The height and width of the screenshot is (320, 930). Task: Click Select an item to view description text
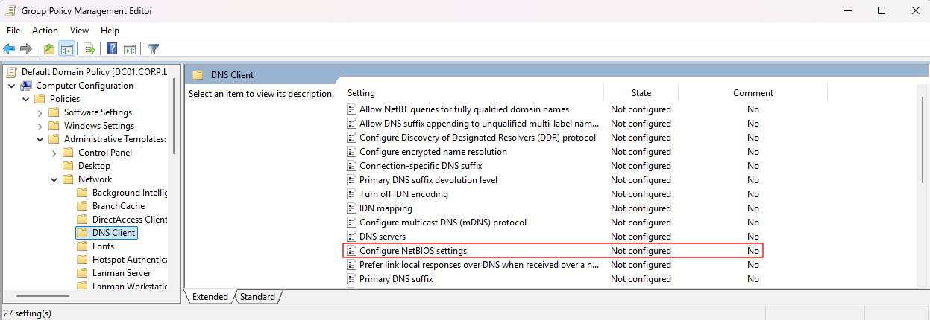[261, 94]
